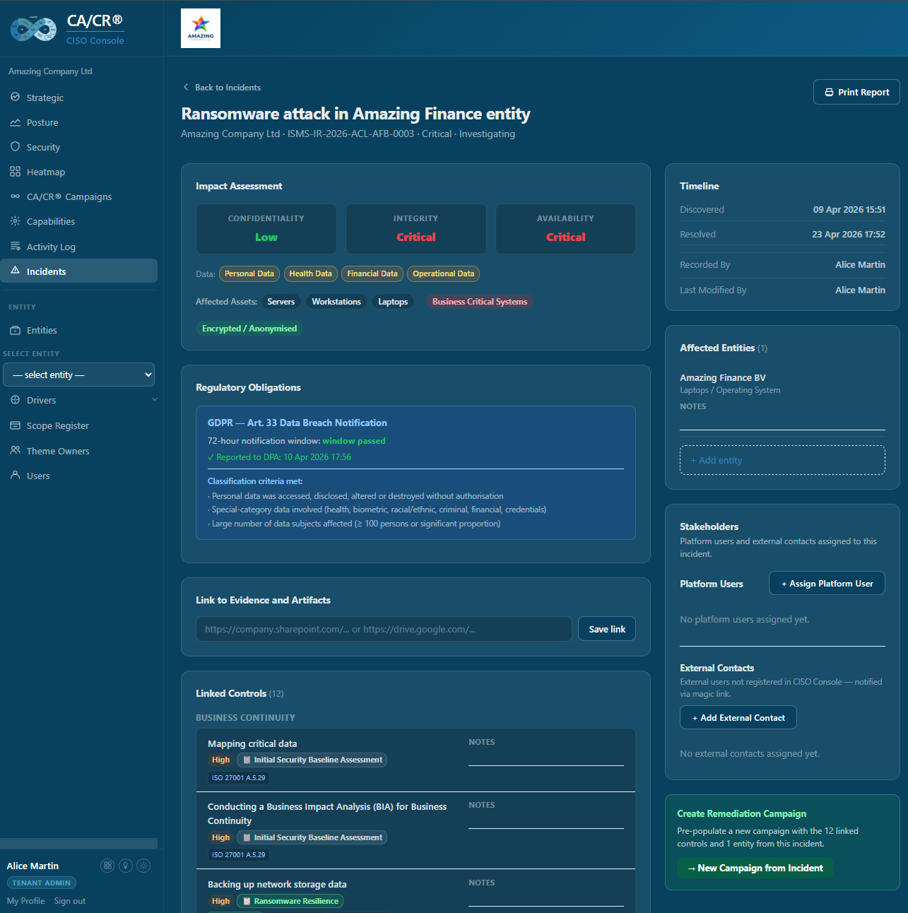Click the Discovered date 09 Apr 2026 15:51

(x=849, y=210)
